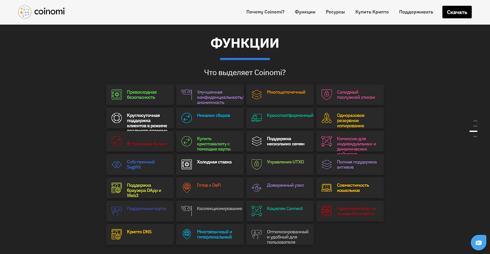Select the Управление UTXO label
Image resolution: width=490 pixels, height=254 pixels.
(x=285, y=162)
